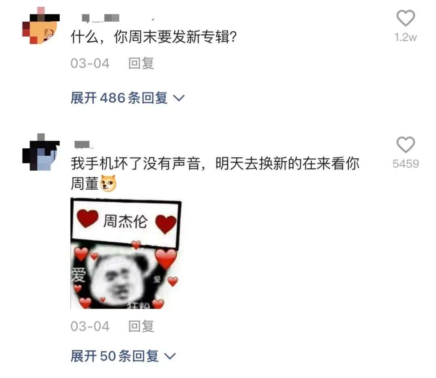436x378 pixels.
Task: Tap the doge emoji after 周董
Action: click(108, 183)
